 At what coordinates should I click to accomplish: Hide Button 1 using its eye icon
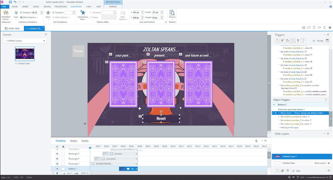tap(57, 169)
